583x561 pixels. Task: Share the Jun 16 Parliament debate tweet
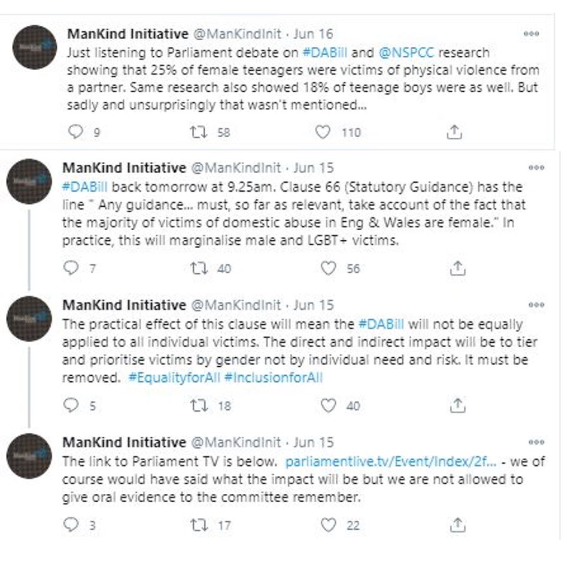pos(454,132)
